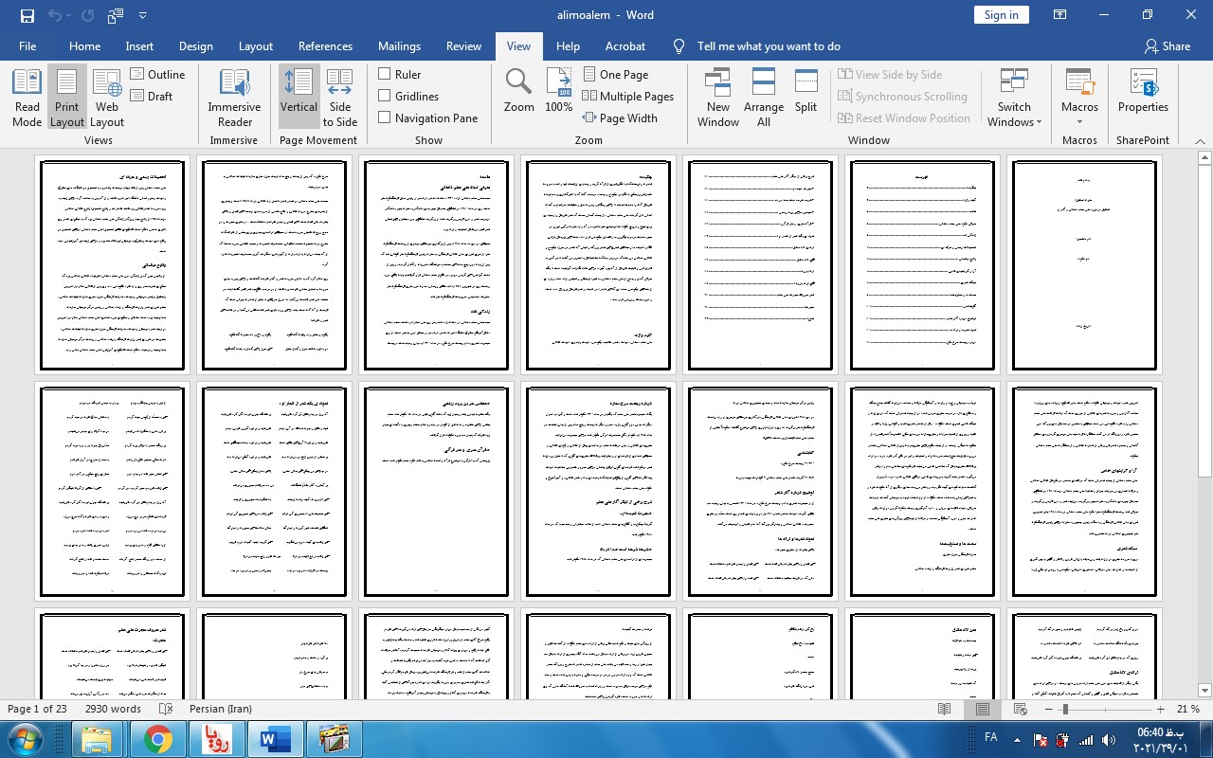Click the zoom slider in status bar
Screen dimensions: 1213x758
pos(1065,709)
